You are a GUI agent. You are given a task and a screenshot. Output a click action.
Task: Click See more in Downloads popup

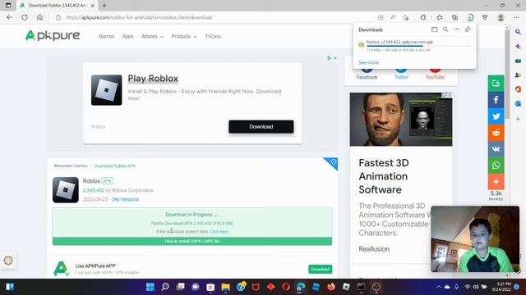point(368,62)
